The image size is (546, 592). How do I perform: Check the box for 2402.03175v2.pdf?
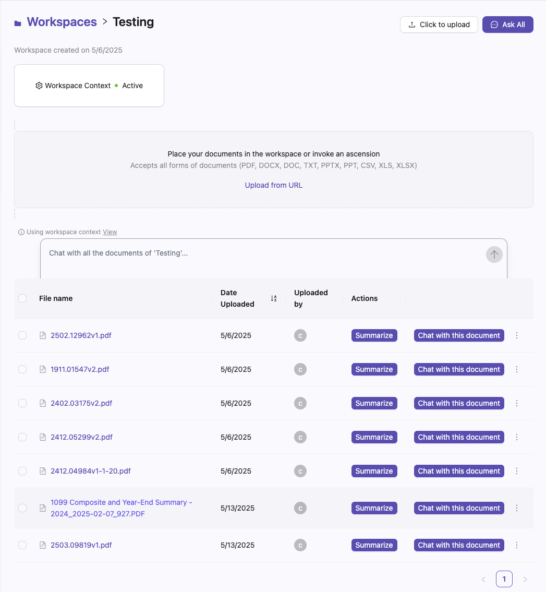[22, 403]
